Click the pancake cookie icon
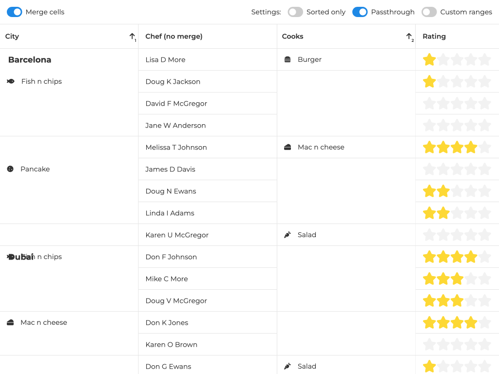The image size is (499, 374). [x=10, y=169]
